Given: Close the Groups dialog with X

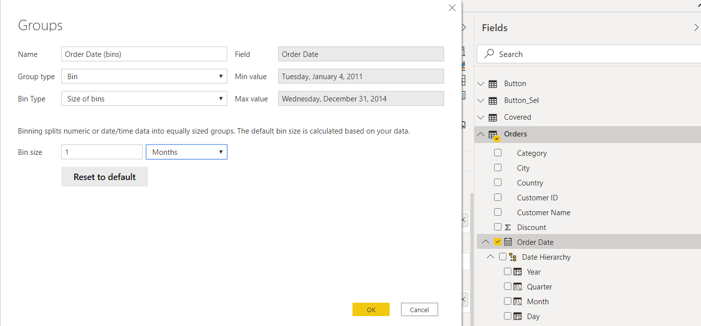Looking at the screenshot, I should pos(451,8).
